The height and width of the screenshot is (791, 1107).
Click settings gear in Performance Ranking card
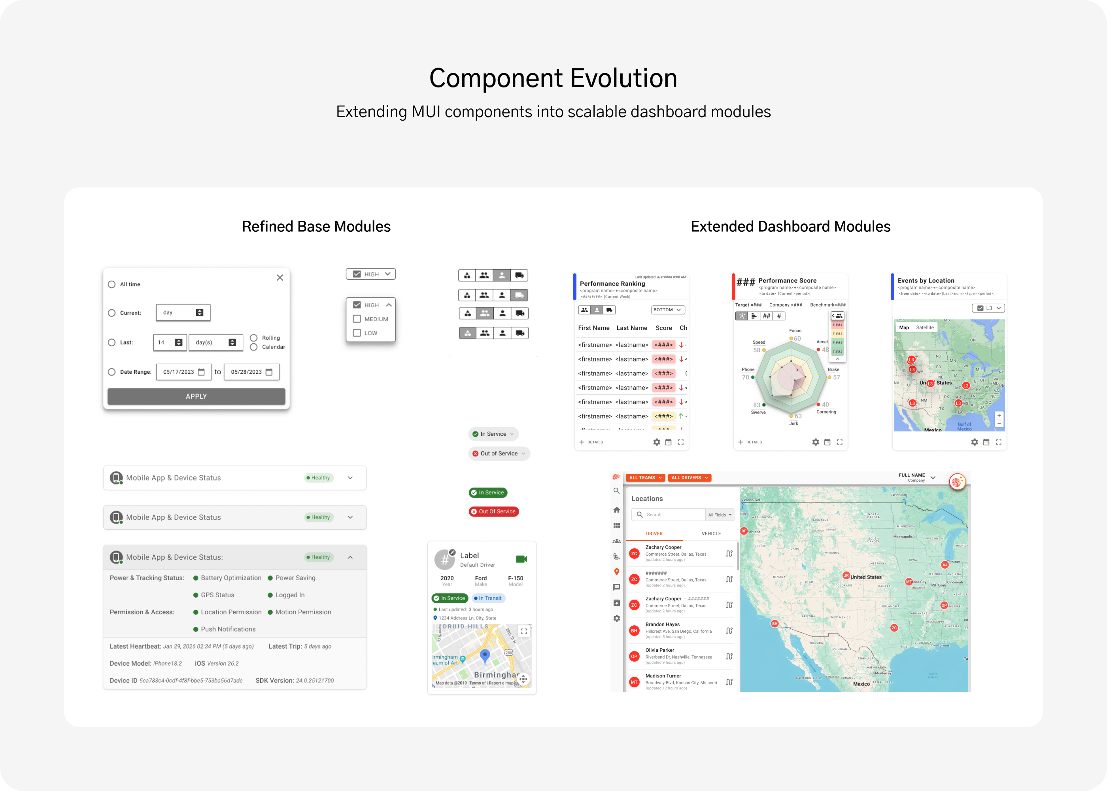[656, 442]
